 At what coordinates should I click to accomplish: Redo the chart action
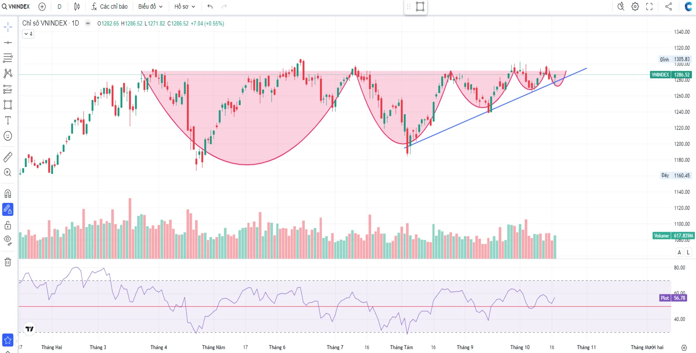(x=224, y=6)
